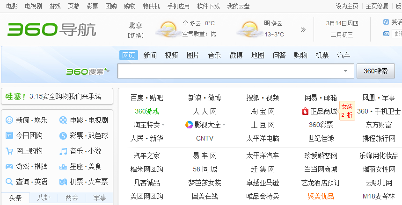The height and width of the screenshot is (205, 402).
Task: Click the gamepad icon for 游戏·棋牌
Action: coord(9,167)
